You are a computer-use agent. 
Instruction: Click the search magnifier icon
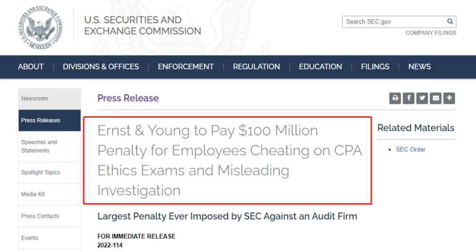(450, 22)
